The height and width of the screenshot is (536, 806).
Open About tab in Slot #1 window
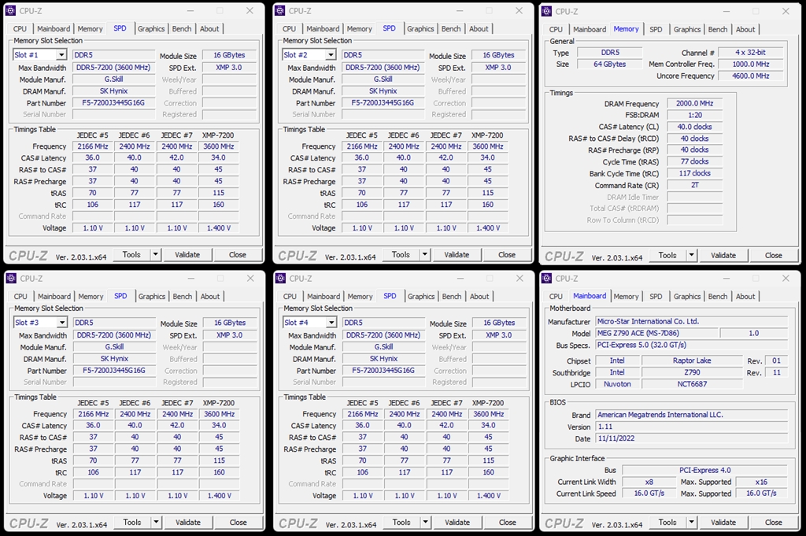pos(209,29)
